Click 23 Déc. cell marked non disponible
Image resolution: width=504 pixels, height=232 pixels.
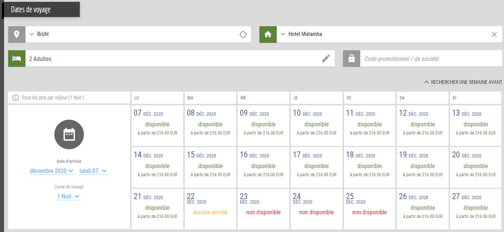pyautogui.click(x=263, y=209)
